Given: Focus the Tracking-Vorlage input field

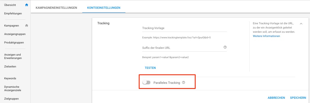Looking at the screenshot, I should [185, 28].
